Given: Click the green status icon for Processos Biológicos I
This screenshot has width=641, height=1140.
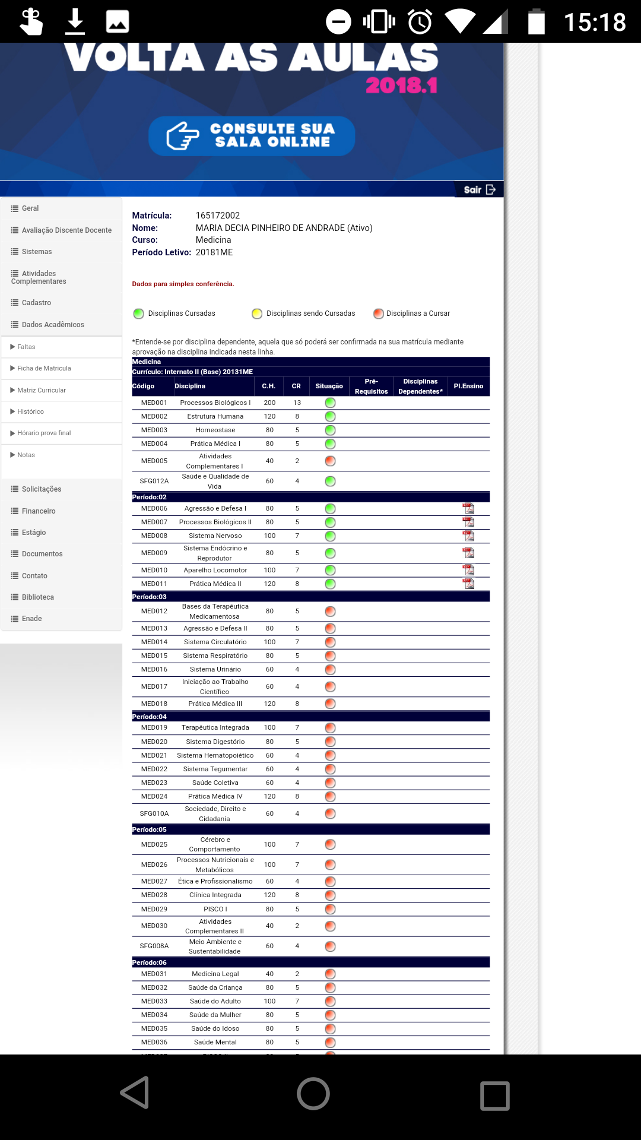Looking at the screenshot, I should point(330,403).
